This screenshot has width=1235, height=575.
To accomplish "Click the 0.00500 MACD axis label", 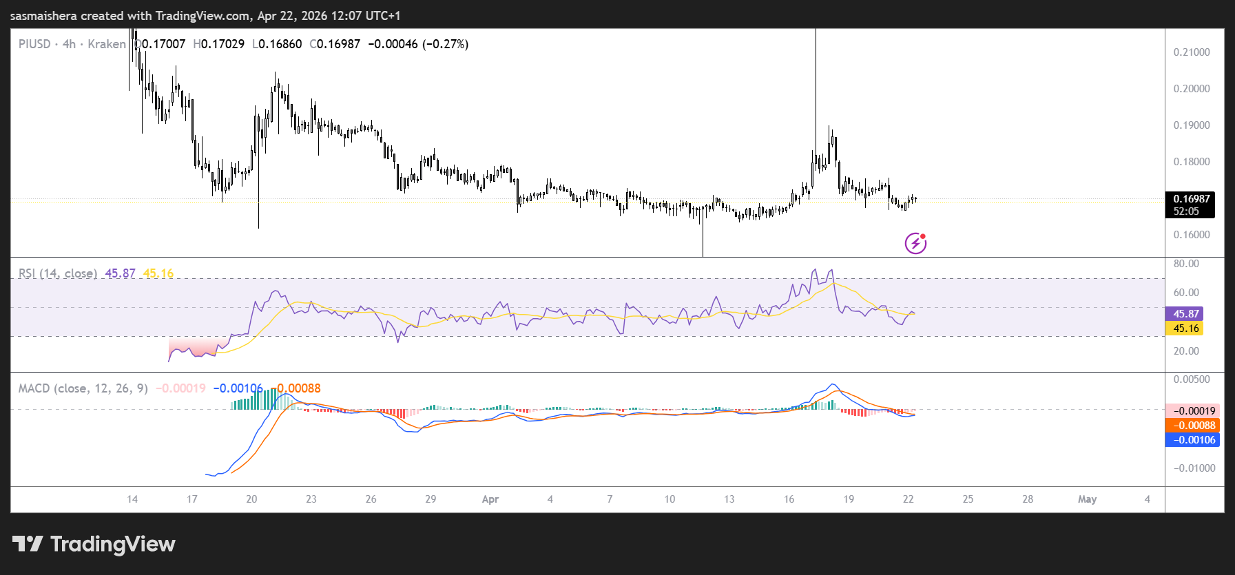I will tap(1192, 379).
